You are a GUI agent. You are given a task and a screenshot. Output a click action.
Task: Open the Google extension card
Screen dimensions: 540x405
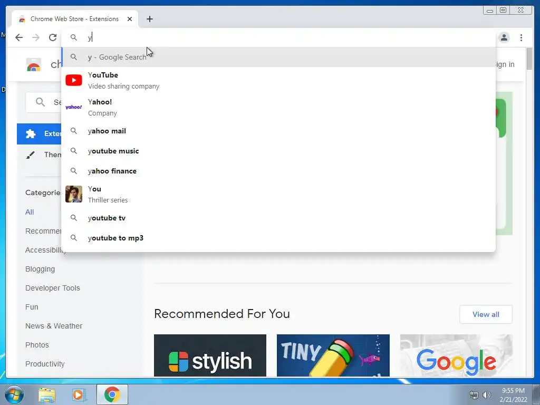[456, 355]
